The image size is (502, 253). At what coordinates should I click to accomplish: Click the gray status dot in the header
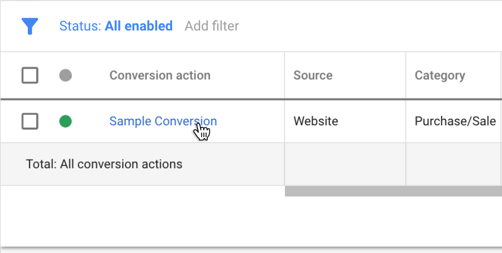click(x=66, y=75)
